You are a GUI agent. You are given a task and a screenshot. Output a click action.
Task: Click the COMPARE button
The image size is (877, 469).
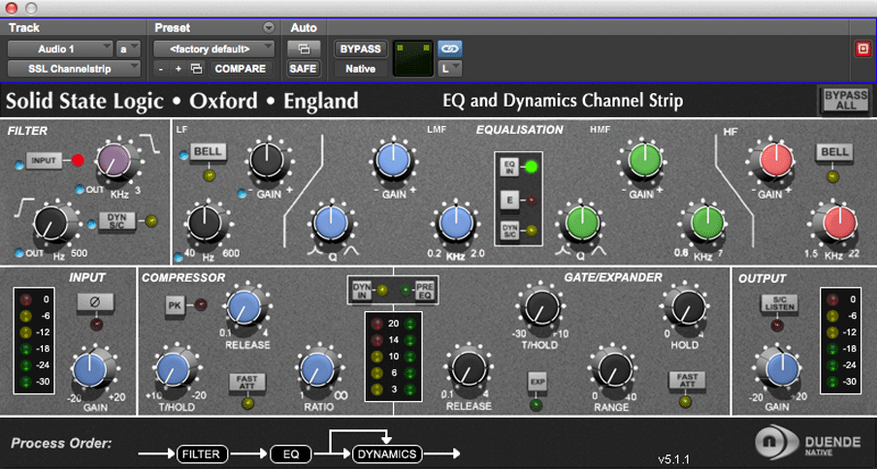pos(241,69)
